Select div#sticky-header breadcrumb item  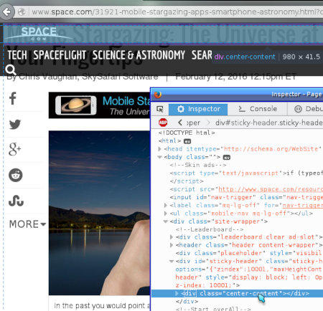(x=269, y=123)
